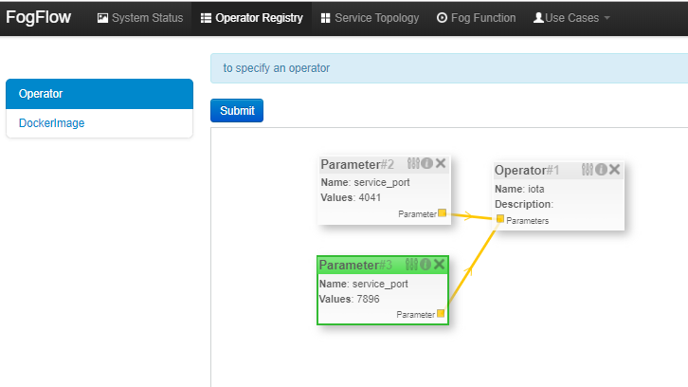The image size is (688, 387).
Task: Go to System Status page
Action: (140, 18)
